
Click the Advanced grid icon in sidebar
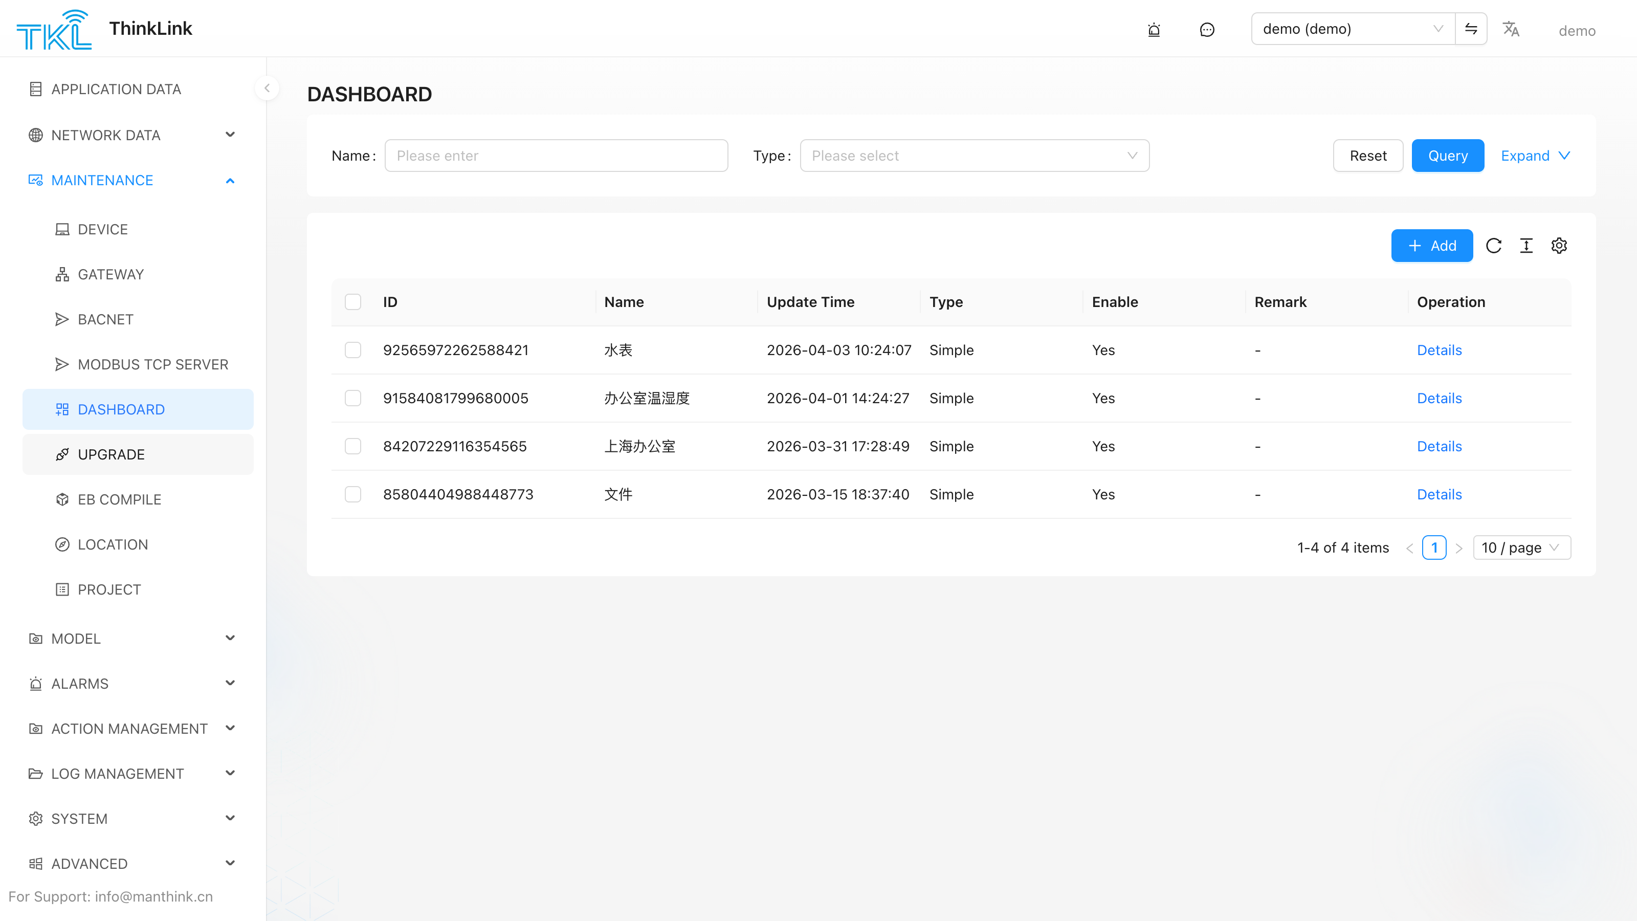[x=36, y=863]
